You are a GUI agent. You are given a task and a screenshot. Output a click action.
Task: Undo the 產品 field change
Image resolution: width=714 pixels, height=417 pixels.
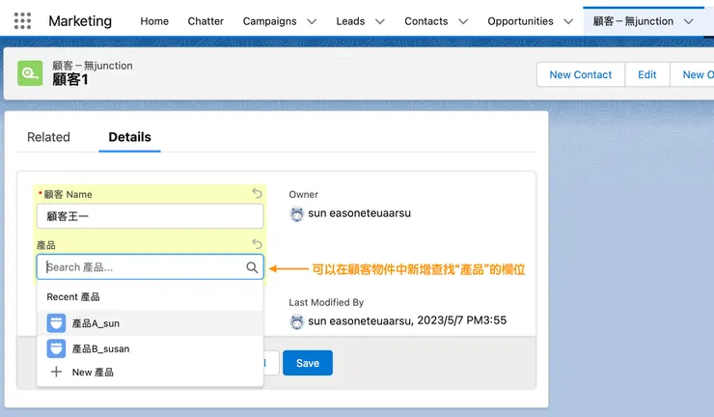(x=258, y=244)
